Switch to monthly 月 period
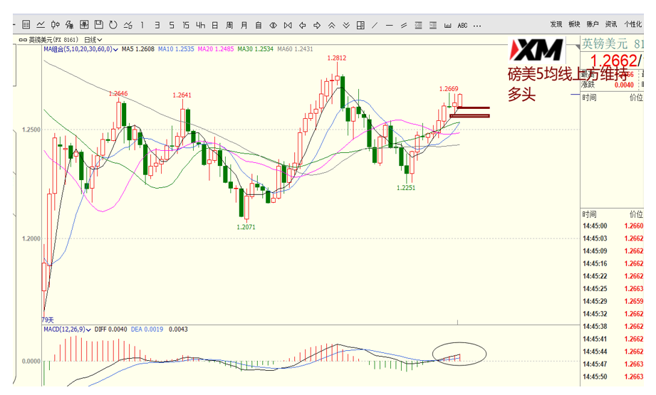This screenshot has width=656, height=395. tap(244, 25)
